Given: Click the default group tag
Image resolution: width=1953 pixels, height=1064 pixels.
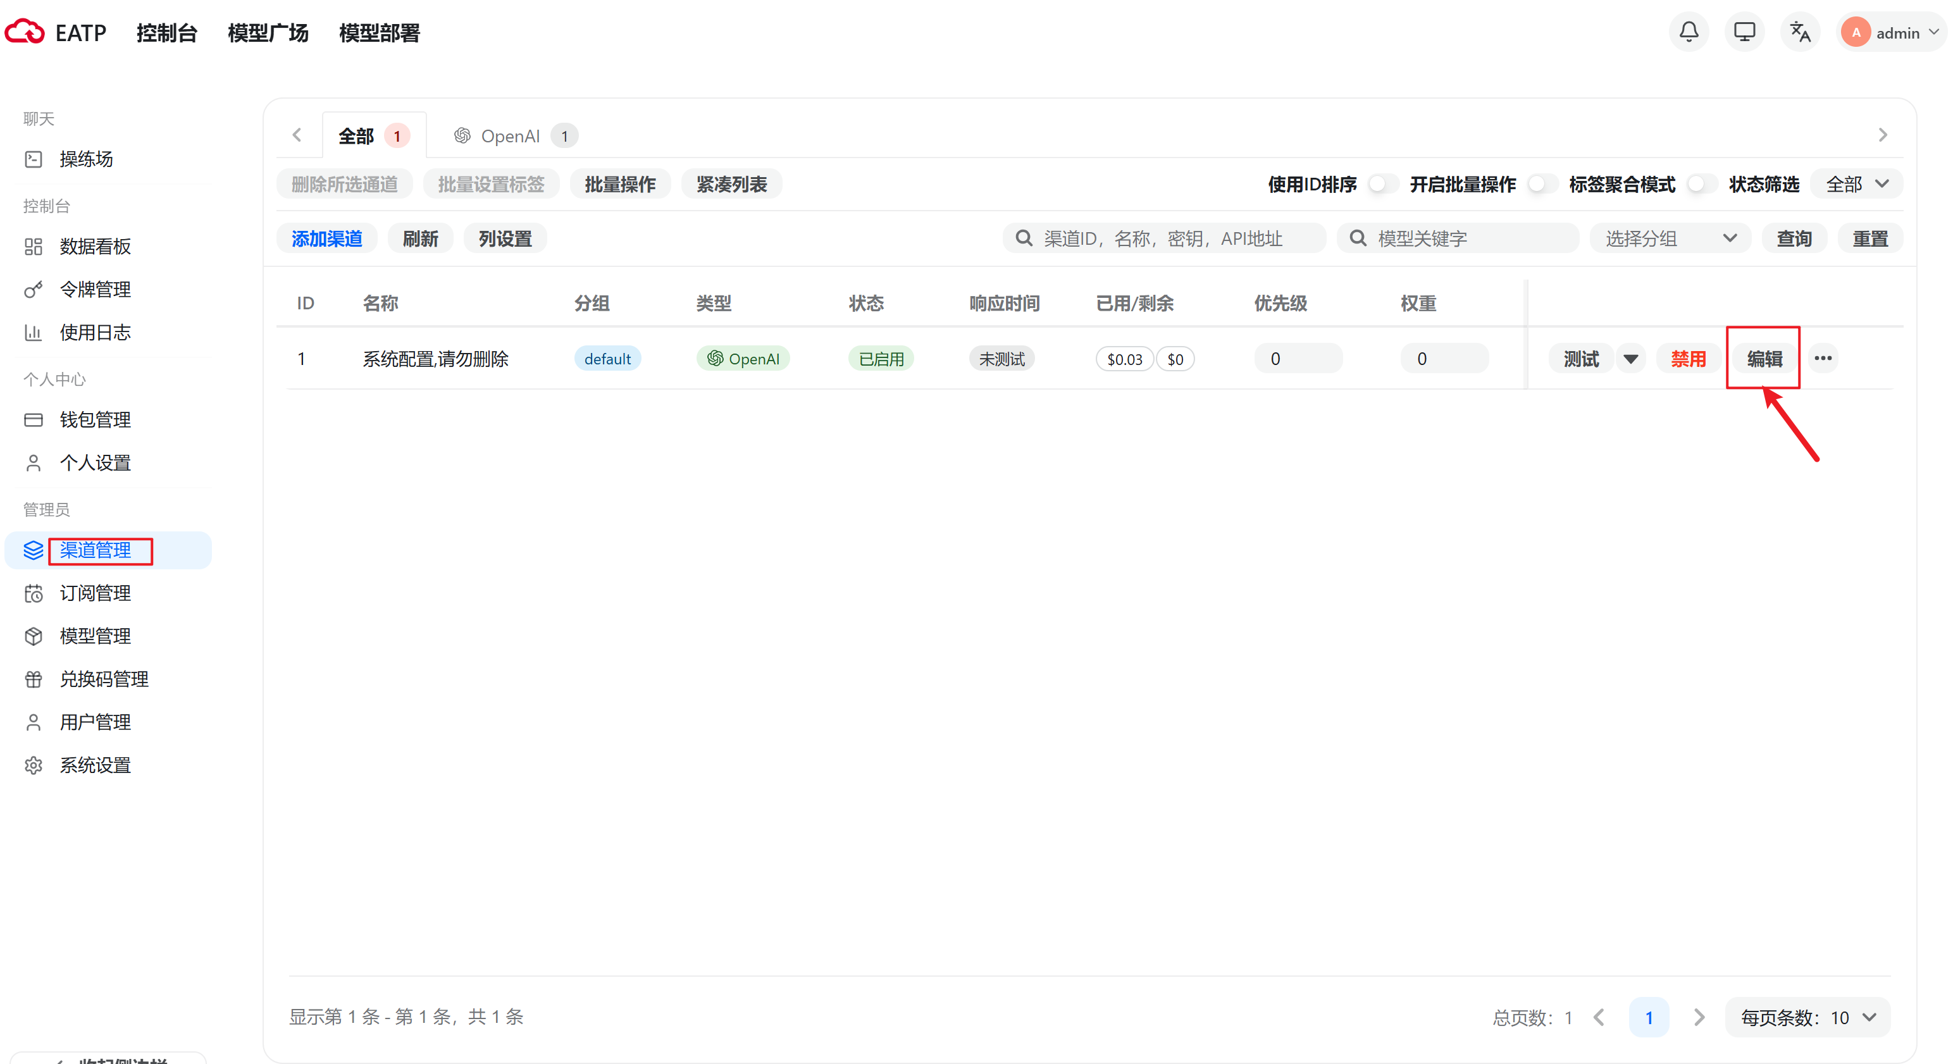Looking at the screenshot, I should [607, 359].
